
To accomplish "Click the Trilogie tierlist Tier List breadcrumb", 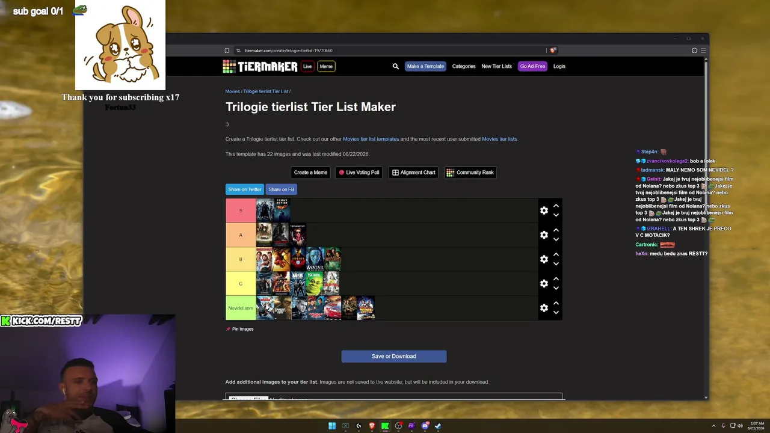I will (x=266, y=91).
